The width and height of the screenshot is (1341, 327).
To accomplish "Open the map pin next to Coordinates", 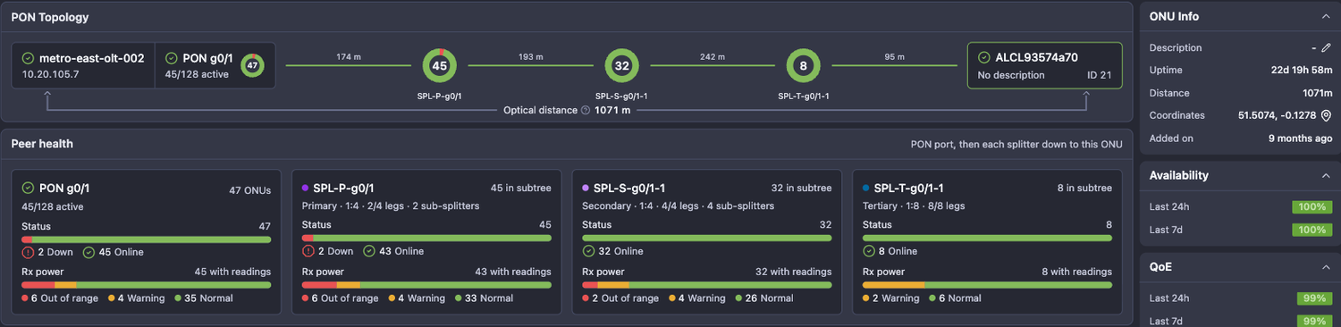I will (x=1327, y=115).
